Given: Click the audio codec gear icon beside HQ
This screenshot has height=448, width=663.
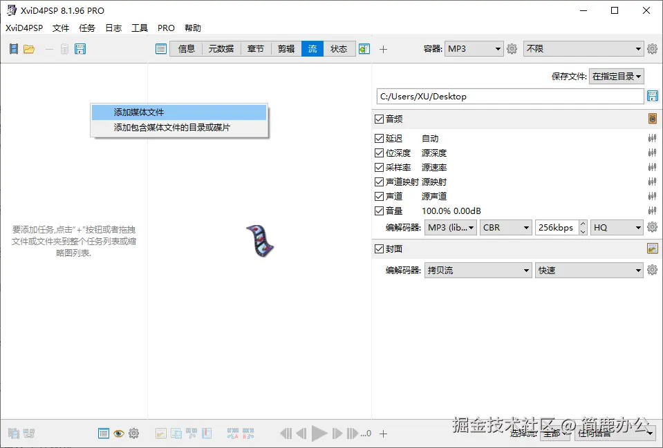Looking at the screenshot, I should pos(652,227).
